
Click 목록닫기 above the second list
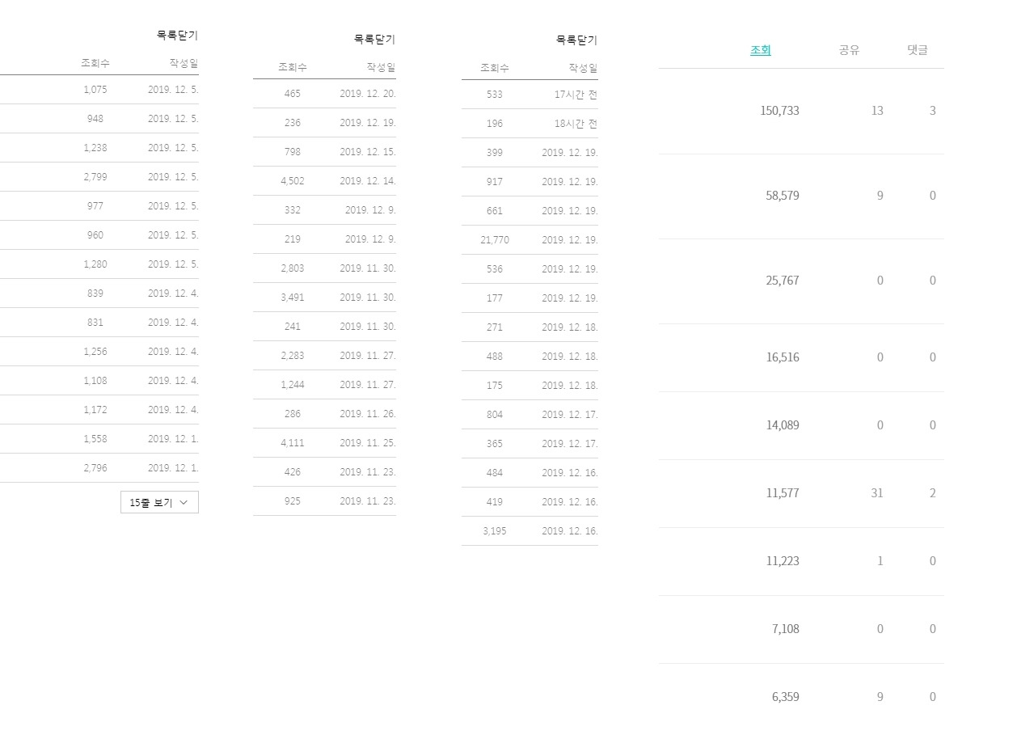tap(373, 39)
